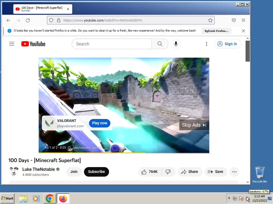This screenshot has width=273, height=204.
Task: Open the Luke TheNotable channel name link
Action: pos(38,169)
